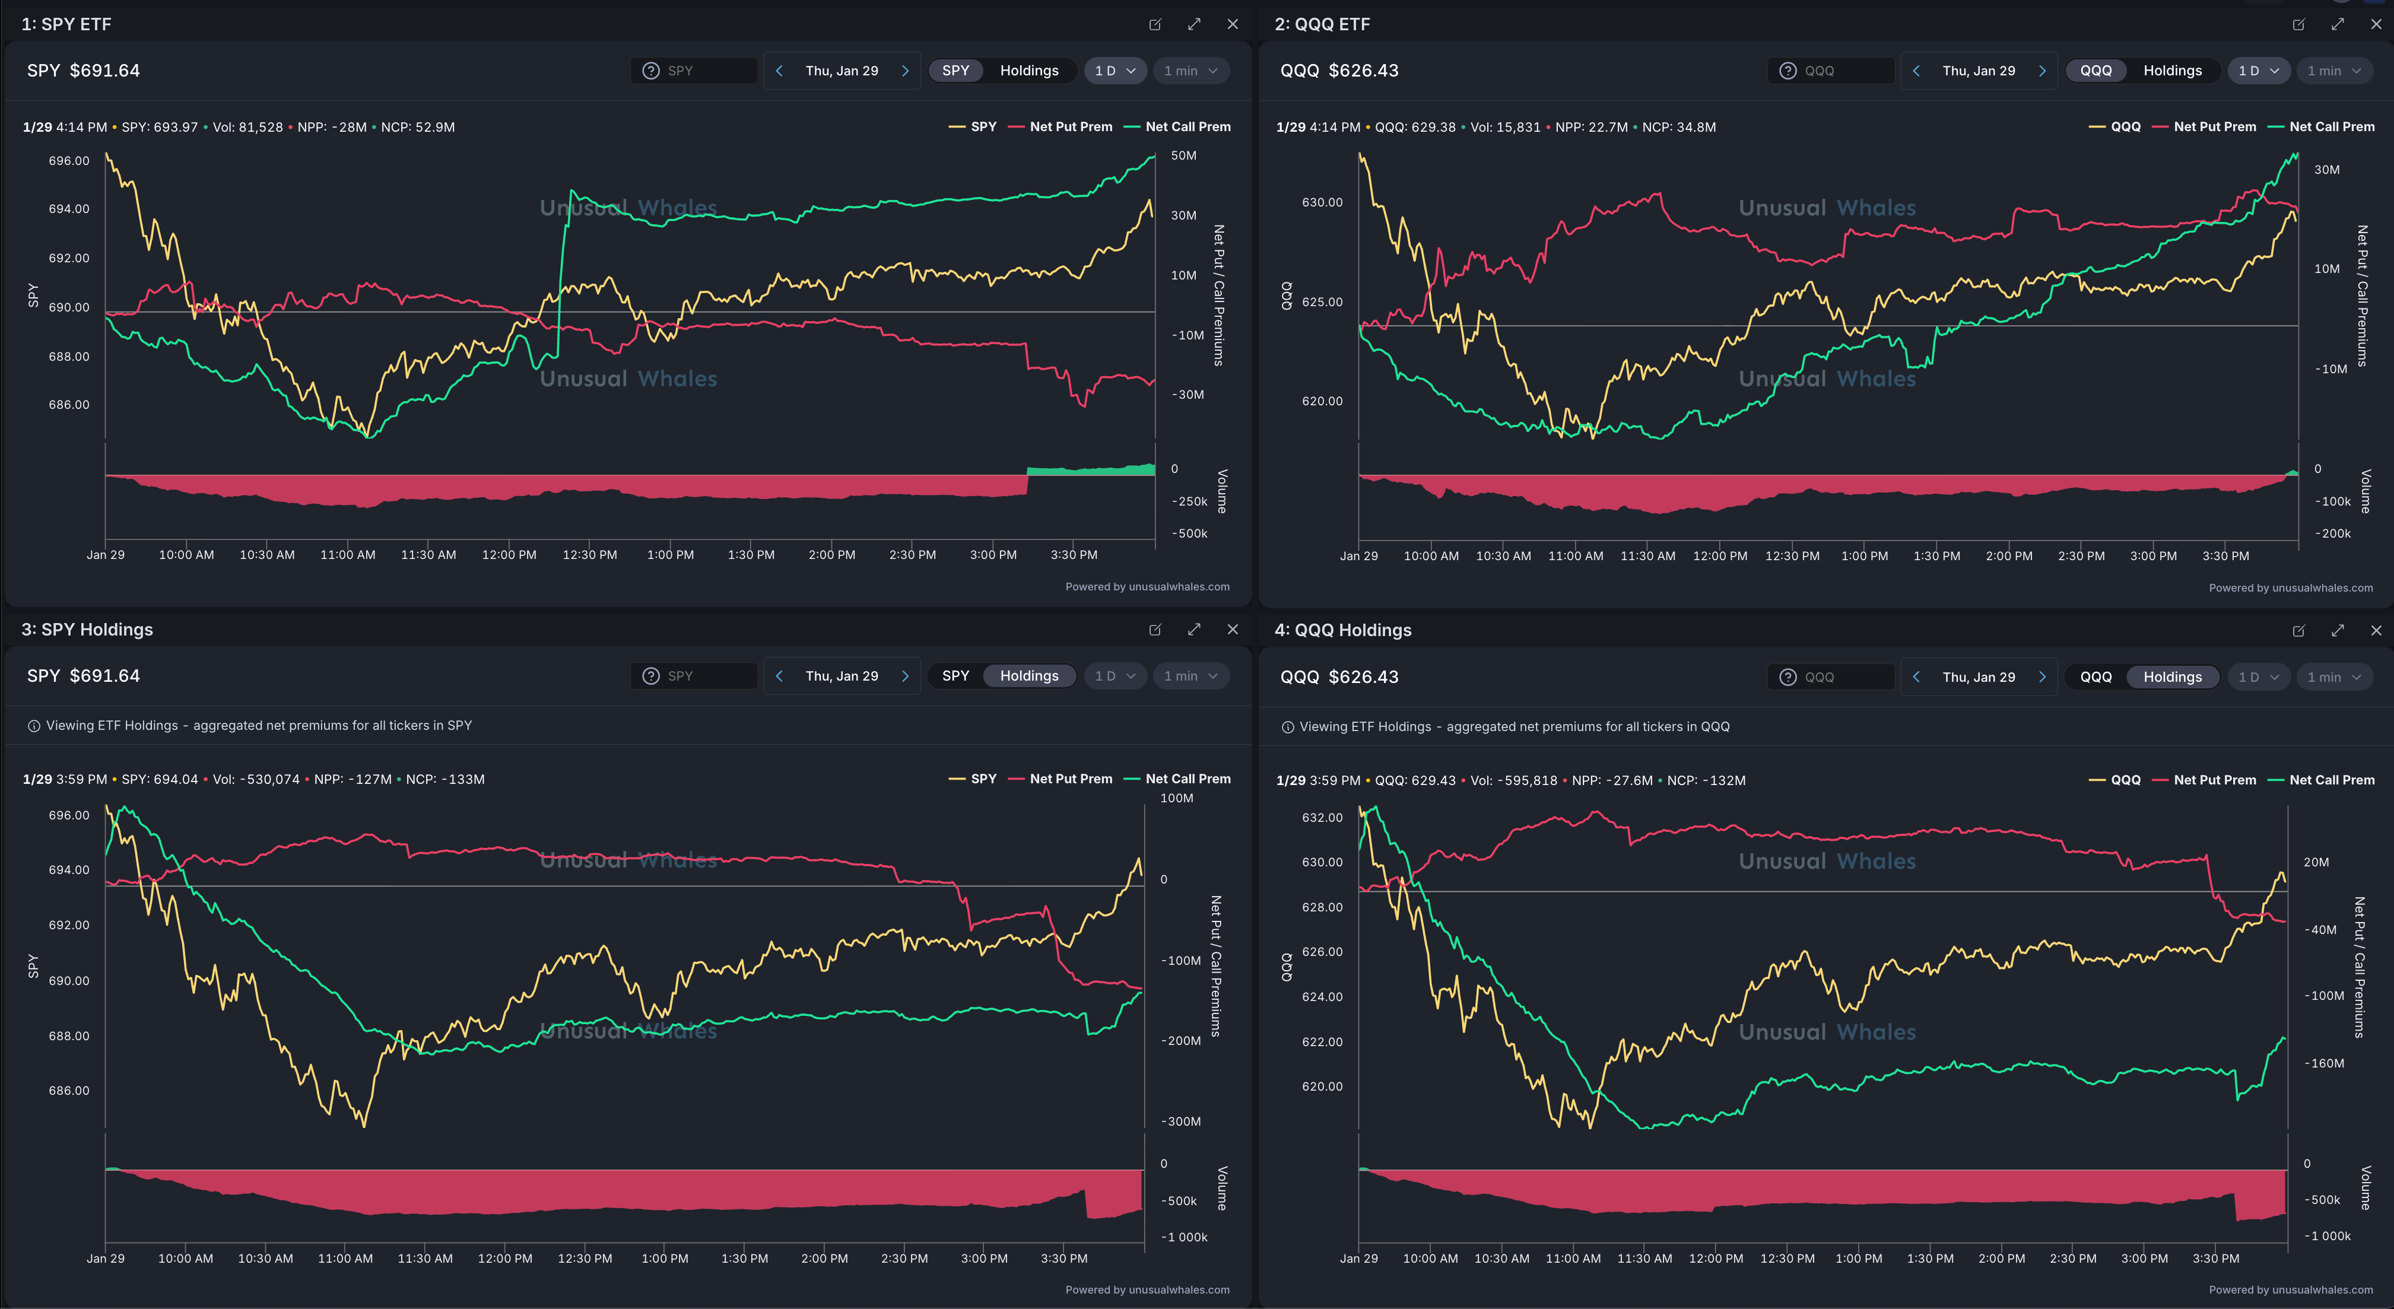
Task: Go to previous date in SPY ETF panel
Action: click(x=779, y=71)
